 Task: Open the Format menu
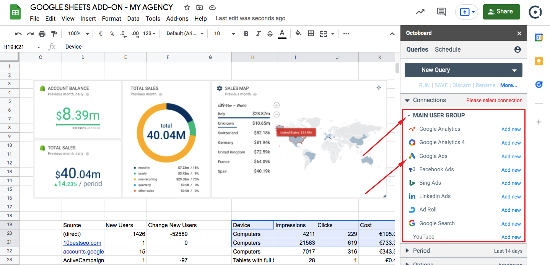click(111, 18)
